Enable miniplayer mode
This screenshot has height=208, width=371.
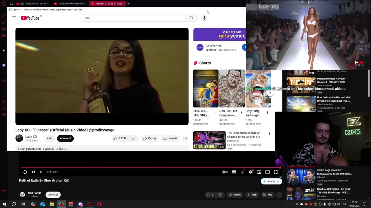[259, 172]
